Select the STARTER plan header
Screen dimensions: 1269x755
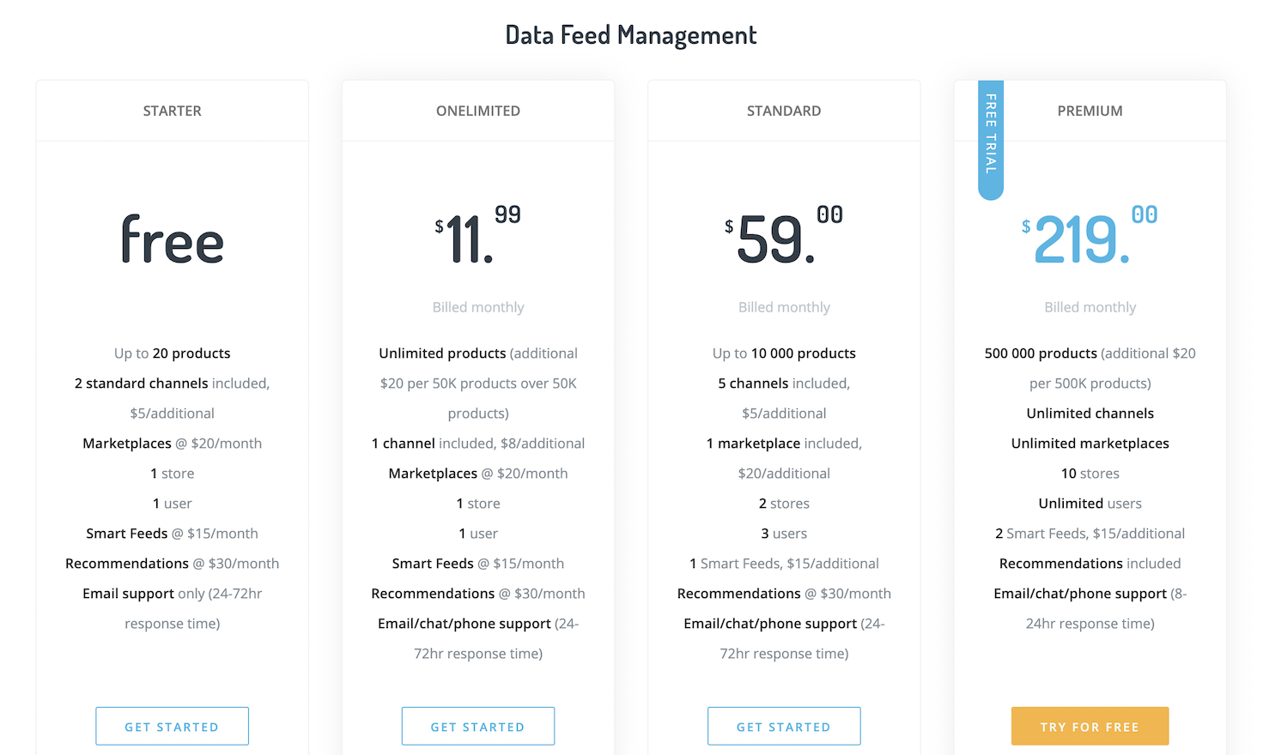[x=172, y=110]
